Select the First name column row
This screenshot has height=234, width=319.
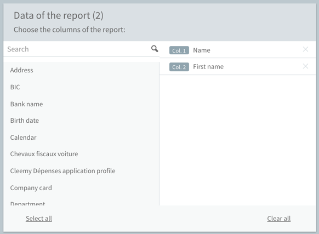[x=238, y=66]
